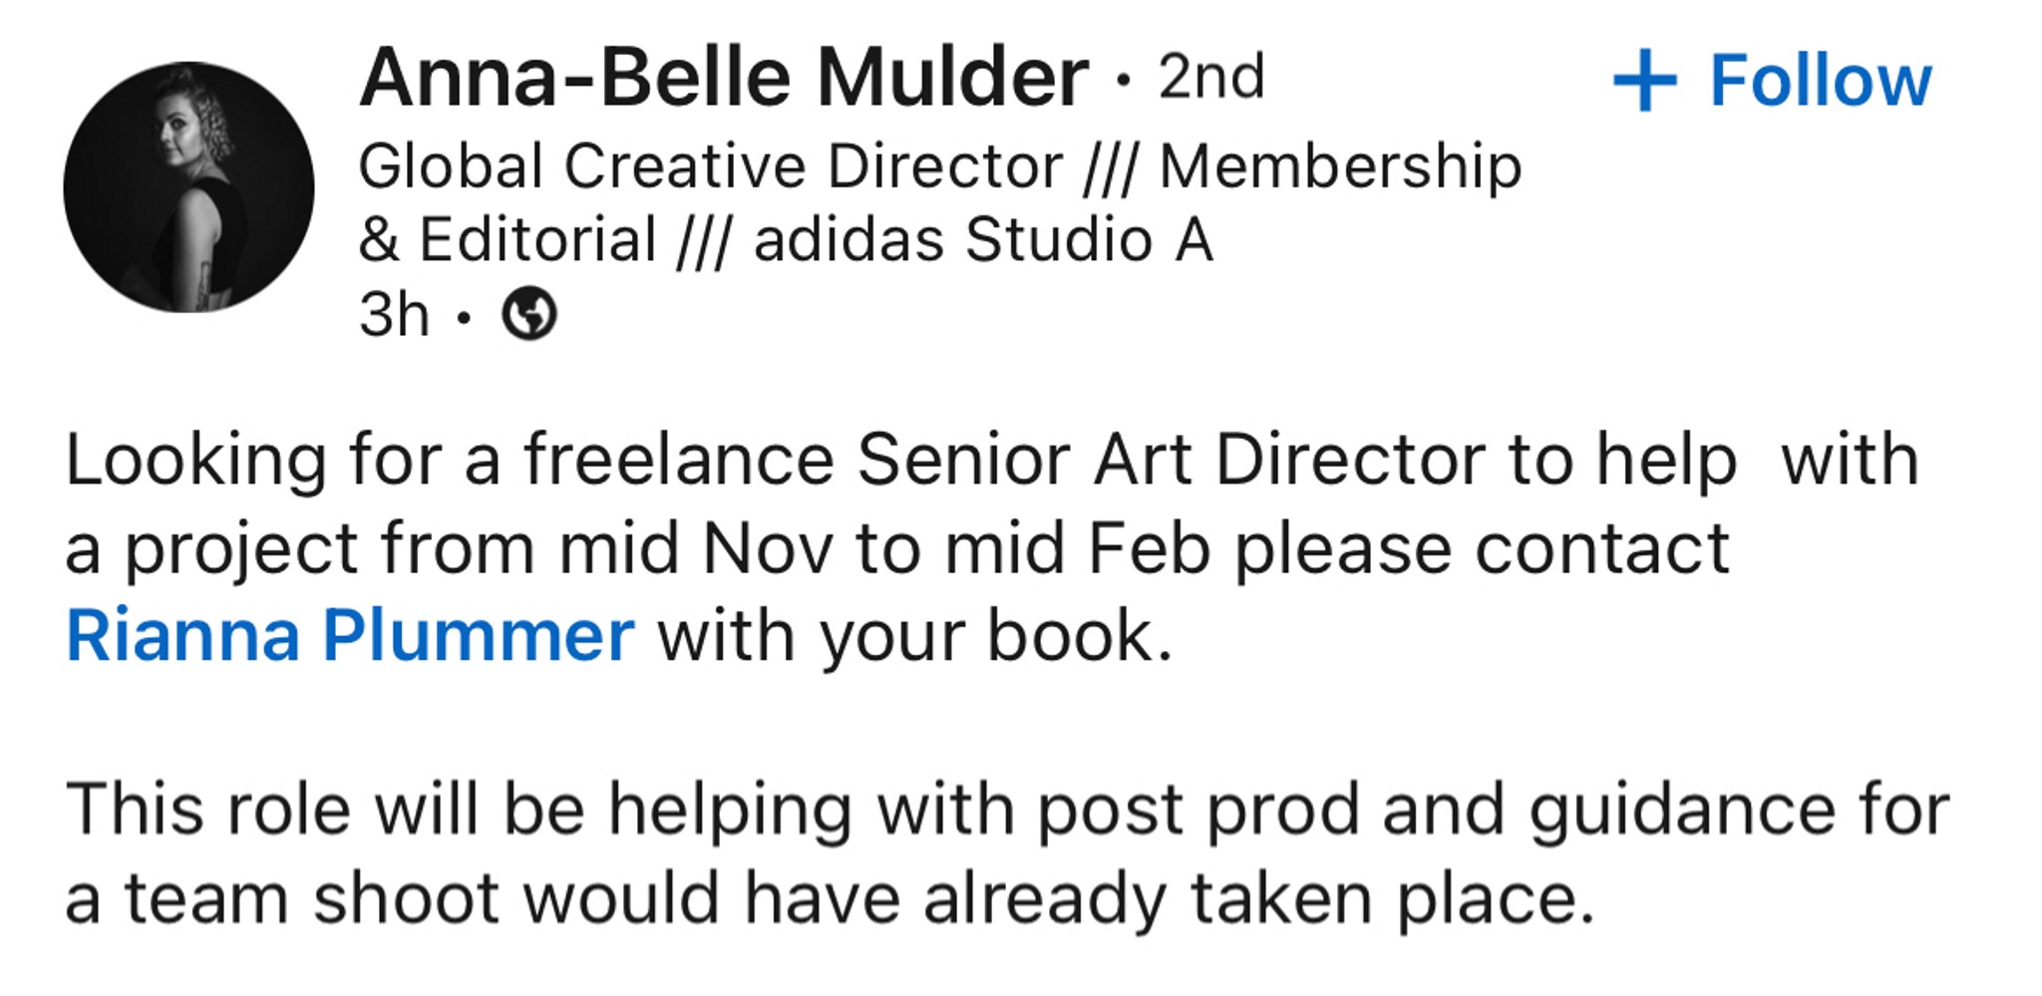Open Anna-Belle Mulder's circular profile photo

188,187
